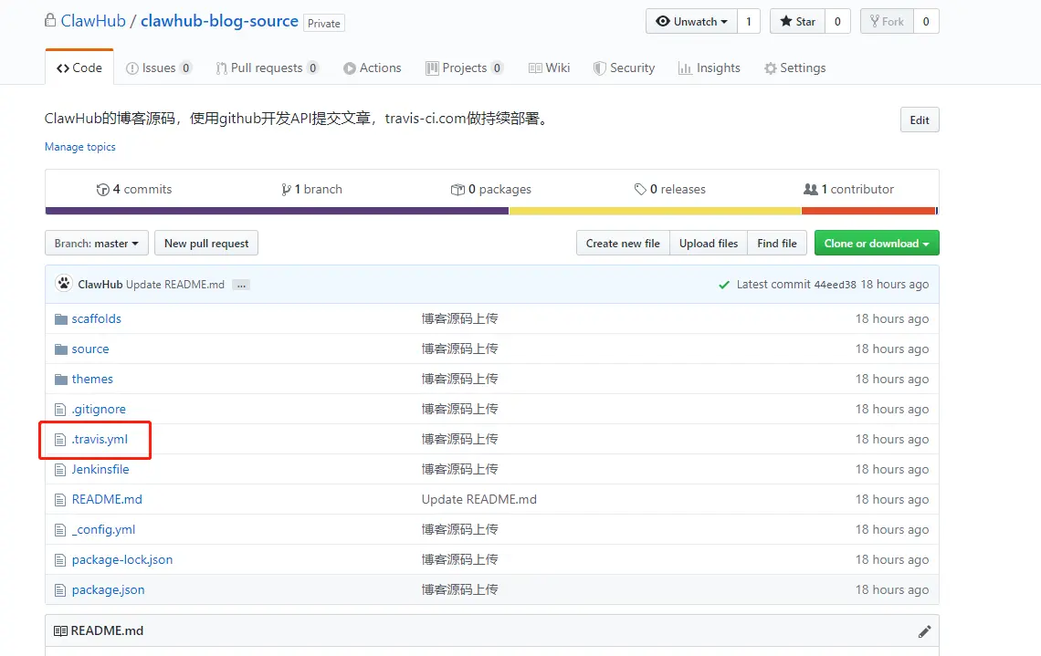Open the scaffolds folder
1041x656 pixels.
(x=96, y=319)
